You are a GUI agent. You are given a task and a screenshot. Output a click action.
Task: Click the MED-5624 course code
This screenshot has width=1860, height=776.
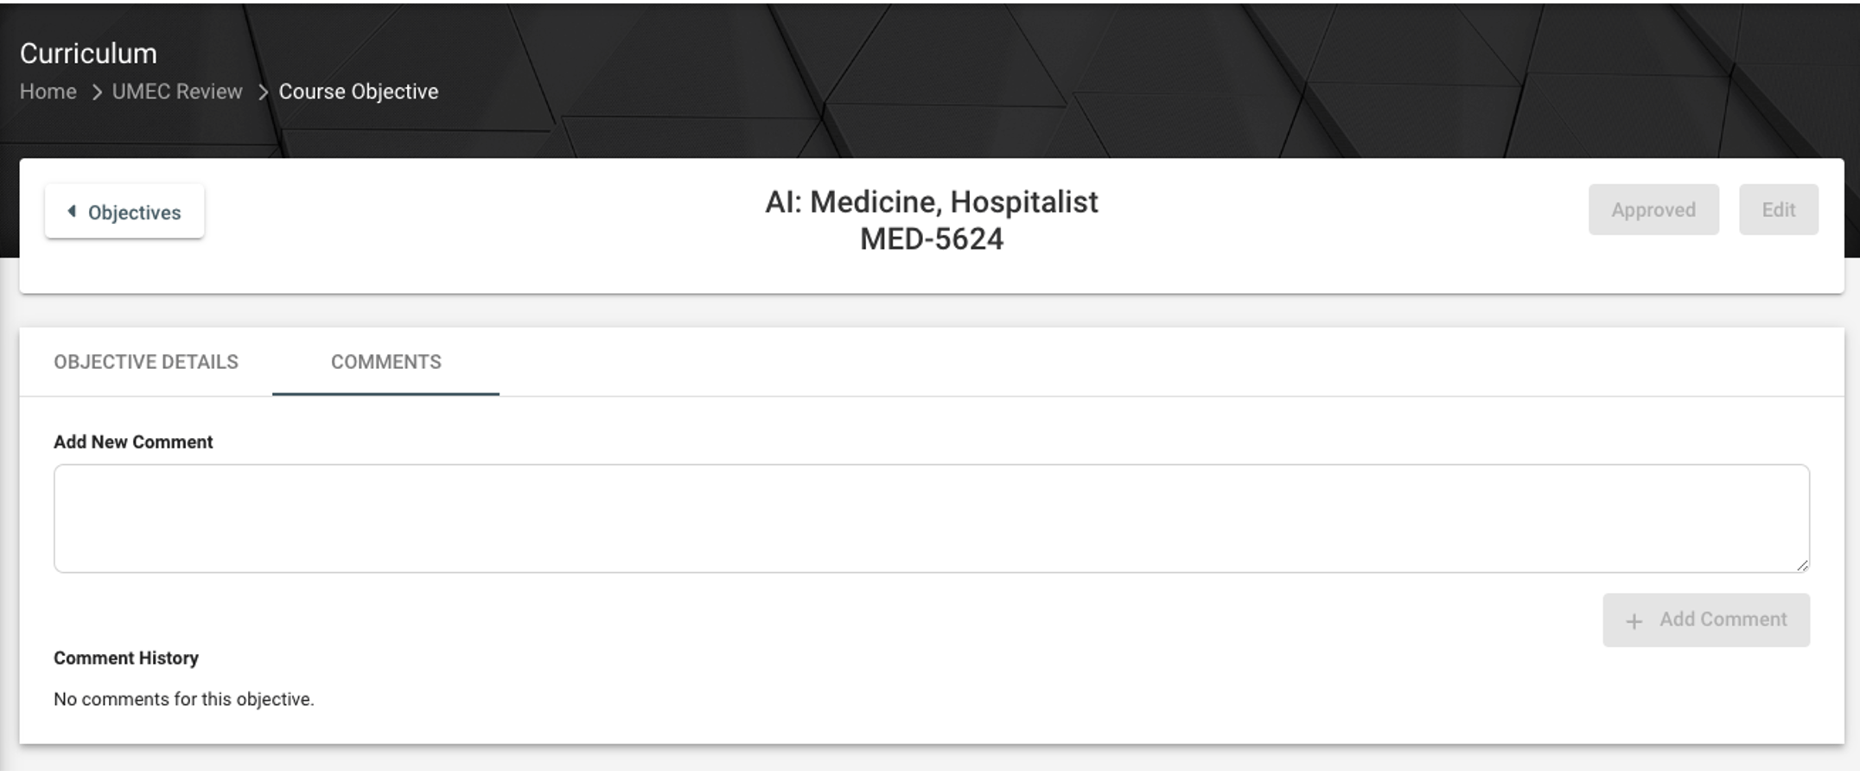932,239
